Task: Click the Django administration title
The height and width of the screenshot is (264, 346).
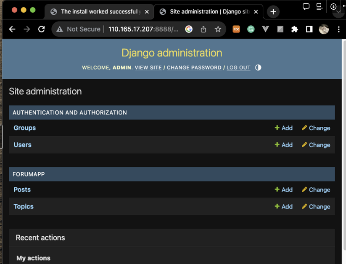Action: pyautogui.click(x=172, y=53)
